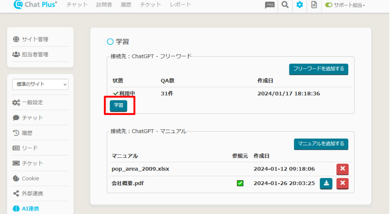Viewport: 391px width, 214px height.
Task: Go to the レポート top menu
Action: point(180,5)
